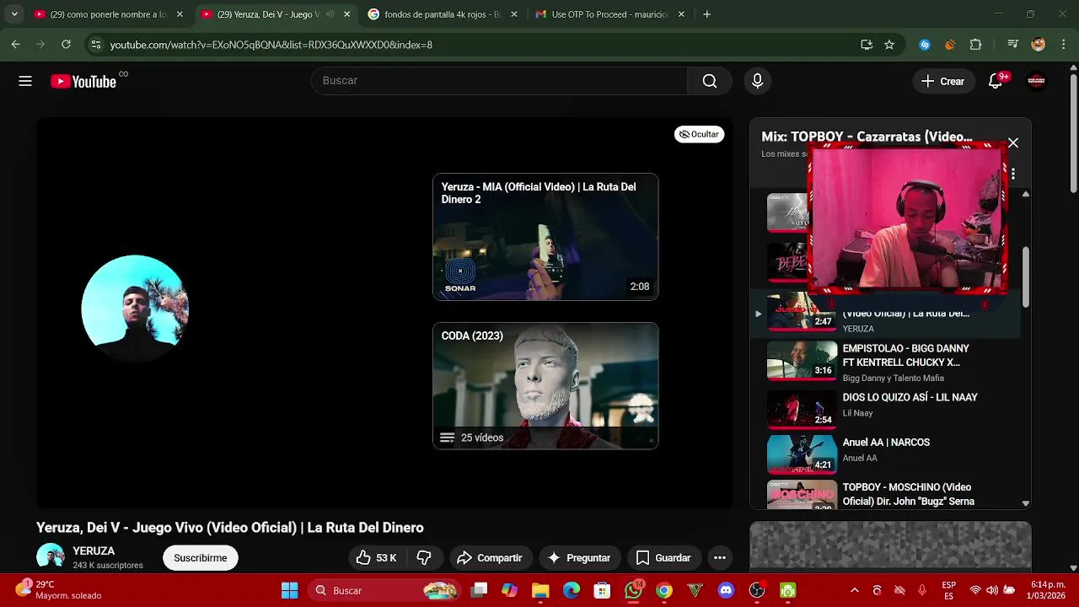Viewport: 1079px width, 607px height.
Task: Open the Shazam extension icon
Action: [925, 45]
